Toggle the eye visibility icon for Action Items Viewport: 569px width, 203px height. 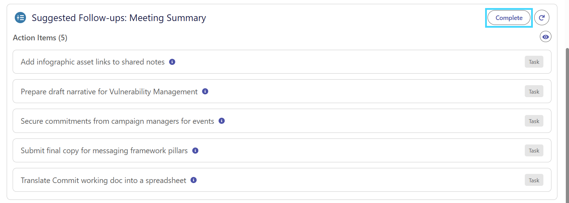[545, 37]
